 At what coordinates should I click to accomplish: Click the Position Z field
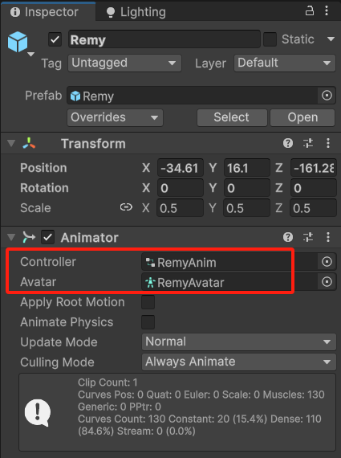[x=314, y=168]
